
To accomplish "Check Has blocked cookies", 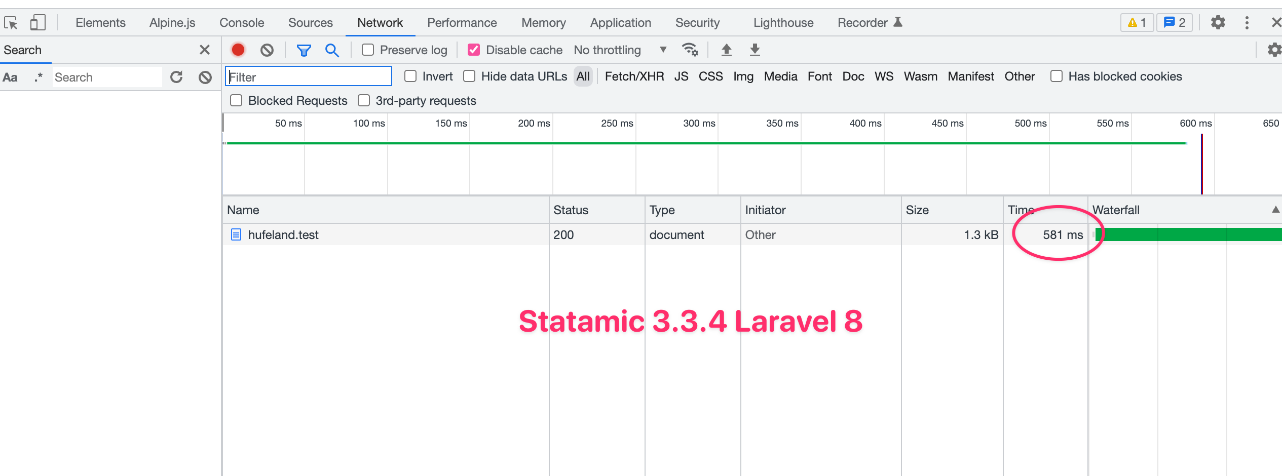I will click(1057, 76).
